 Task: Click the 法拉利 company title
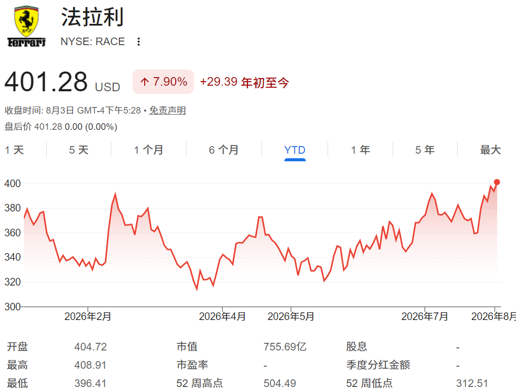pyautogui.click(x=92, y=17)
